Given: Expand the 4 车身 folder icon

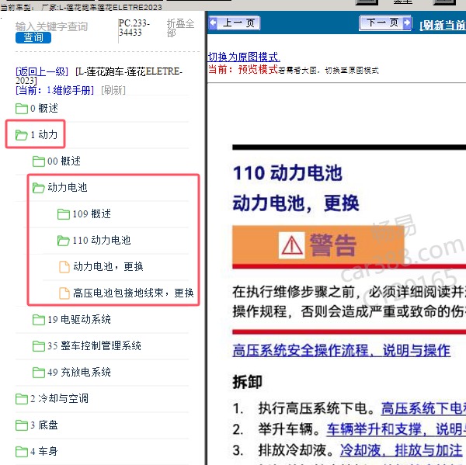Looking at the screenshot, I should pyautogui.click(x=22, y=452).
